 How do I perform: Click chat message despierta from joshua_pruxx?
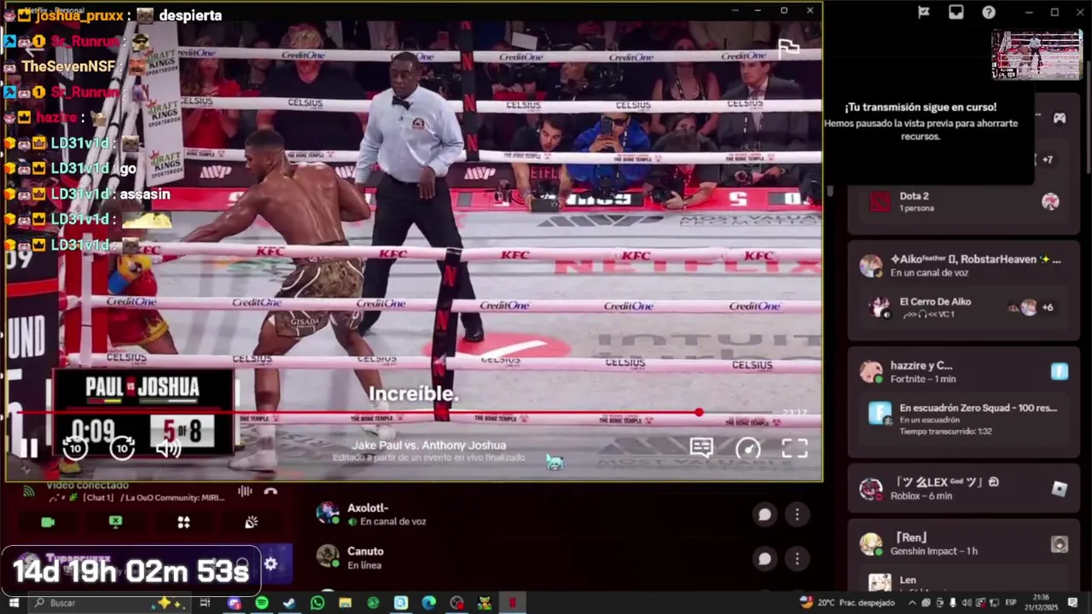coord(190,15)
